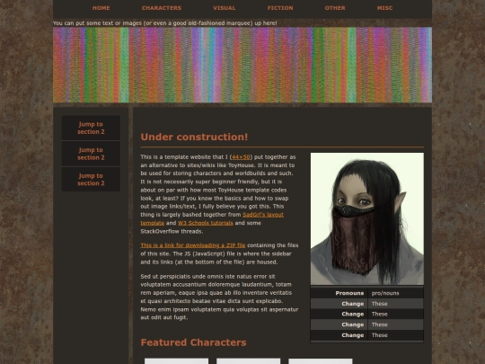The image size is (485, 364).
Task: Open the MISC navigation item
Action: [x=384, y=8]
